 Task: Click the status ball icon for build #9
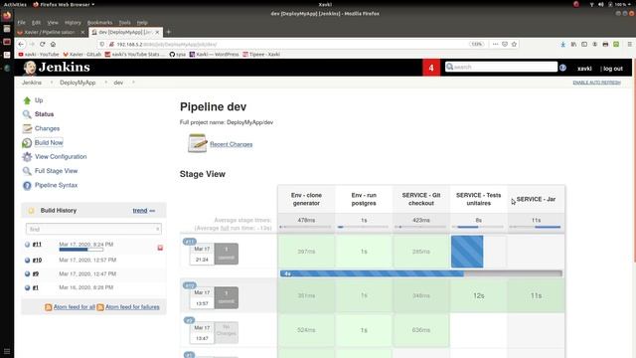(27, 274)
